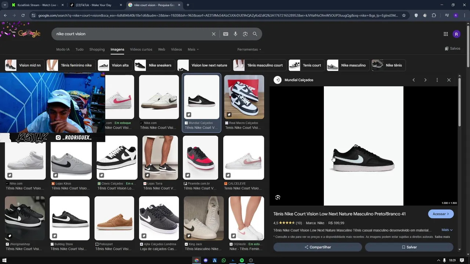Clear the search box with X icon
Image resolution: width=470 pixels, height=264 pixels.
pos(214,34)
